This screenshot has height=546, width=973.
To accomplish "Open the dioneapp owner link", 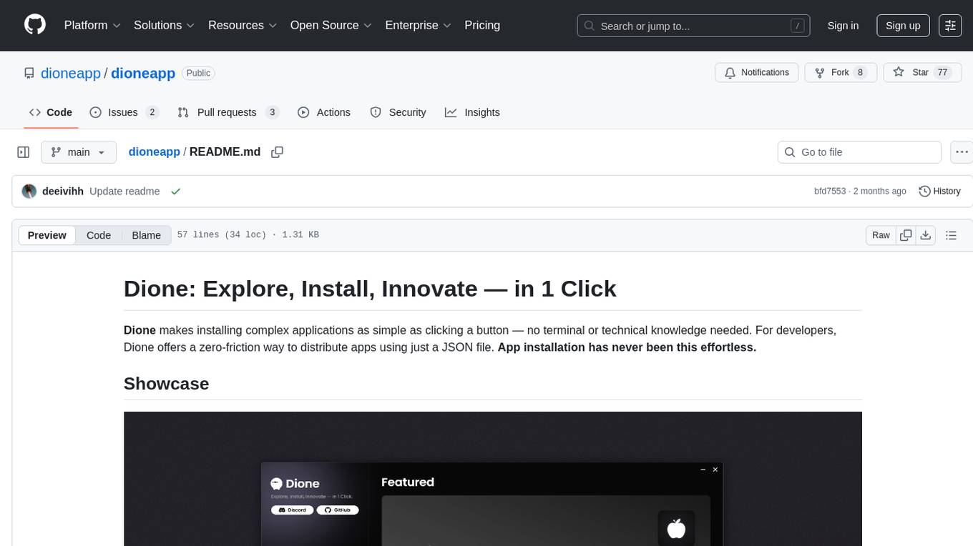I will click(71, 73).
